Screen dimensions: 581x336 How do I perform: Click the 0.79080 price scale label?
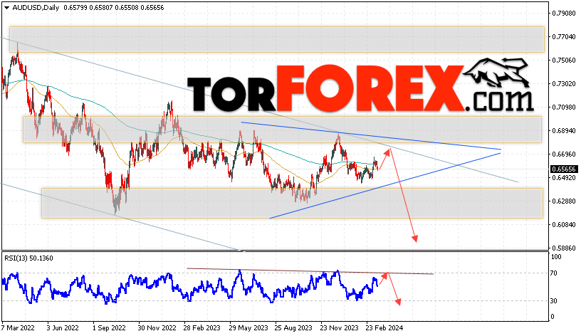point(564,14)
